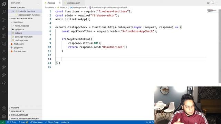Viewport: 221px width, 124px height.
Task: Open the Accounts menu
Action: pos(4,108)
